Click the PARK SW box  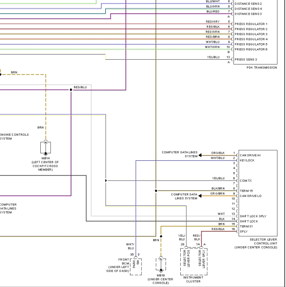[x=136, y=267]
